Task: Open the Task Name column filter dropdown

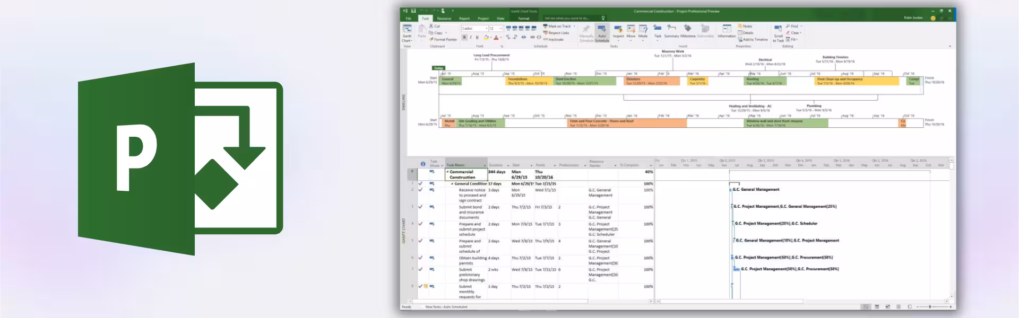Action: tap(485, 165)
